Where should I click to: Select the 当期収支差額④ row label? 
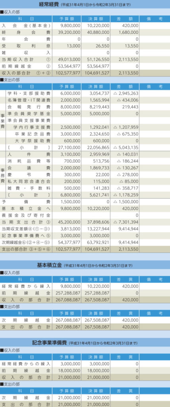[x=26, y=229]
